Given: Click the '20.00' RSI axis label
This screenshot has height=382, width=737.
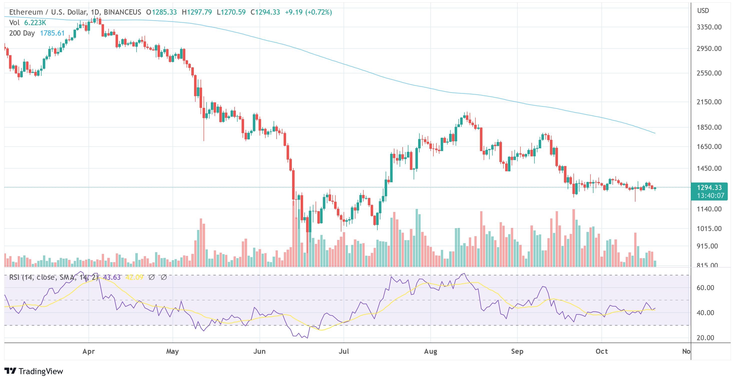Looking at the screenshot, I should pyautogui.click(x=705, y=338).
